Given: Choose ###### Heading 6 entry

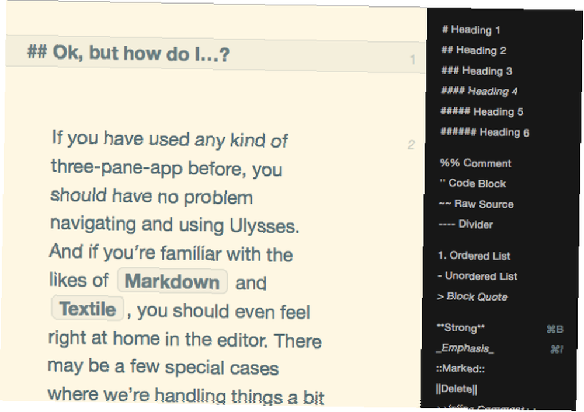Looking at the screenshot, I should click(485, 132).
